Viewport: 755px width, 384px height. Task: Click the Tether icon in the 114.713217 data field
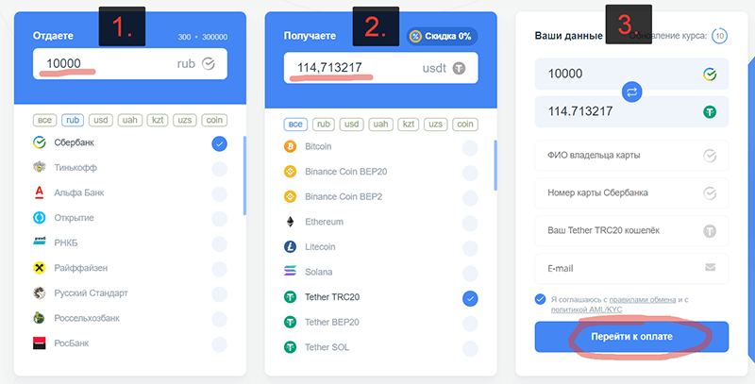[710, 112]
